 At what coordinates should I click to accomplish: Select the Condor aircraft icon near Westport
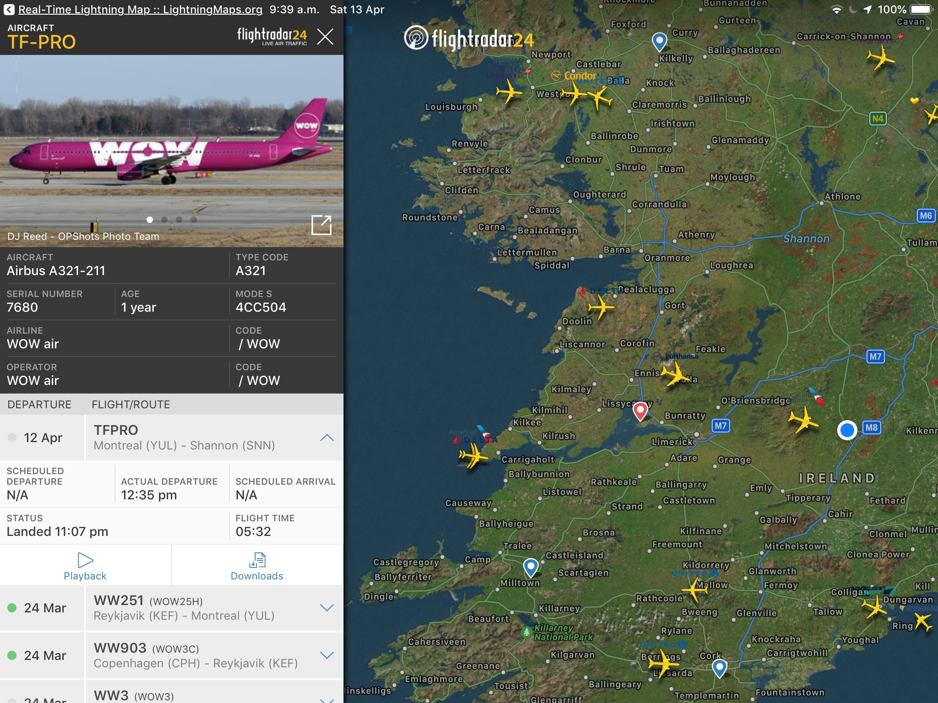pos(573,94)
